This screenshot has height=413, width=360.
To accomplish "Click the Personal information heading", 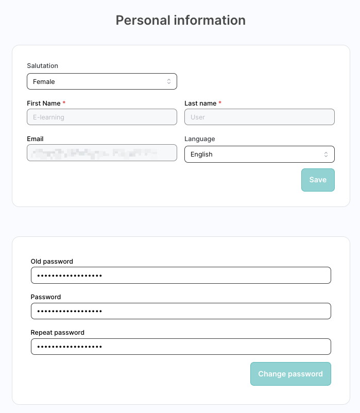I will pyautogui.click(x=180, y=20).
